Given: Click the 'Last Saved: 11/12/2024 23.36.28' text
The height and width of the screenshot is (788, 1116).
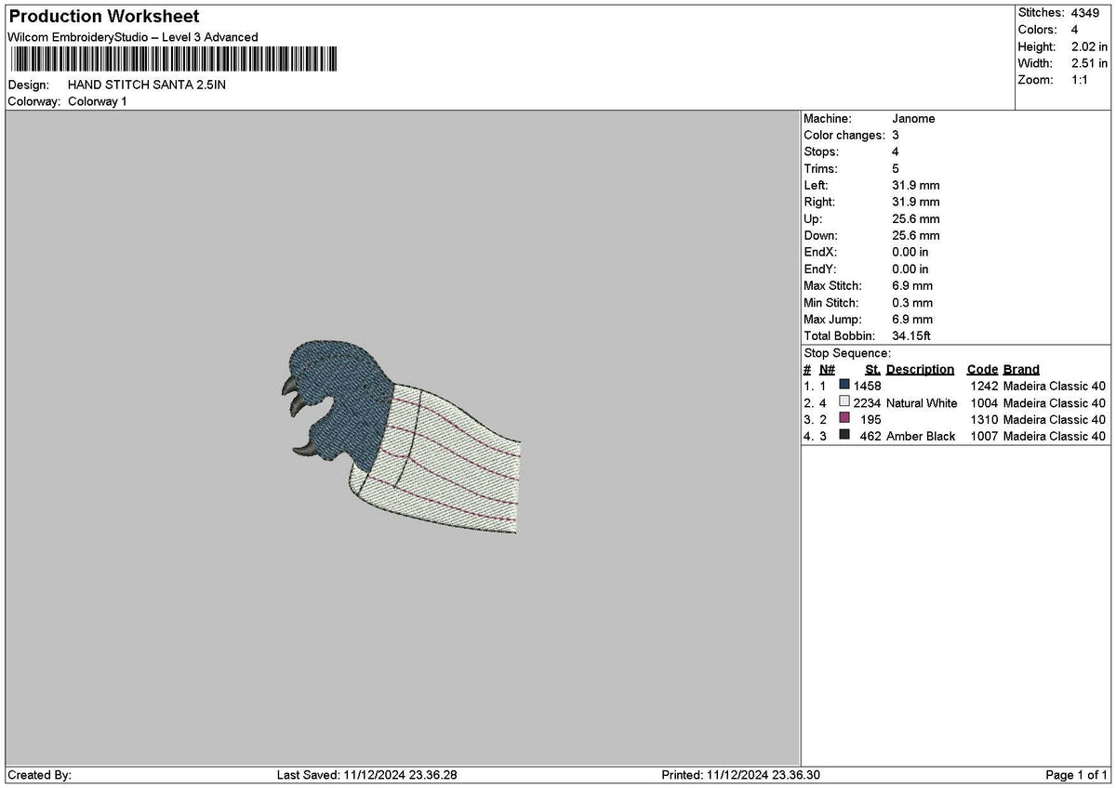Looking at the screenshot, I should [367, 775].
